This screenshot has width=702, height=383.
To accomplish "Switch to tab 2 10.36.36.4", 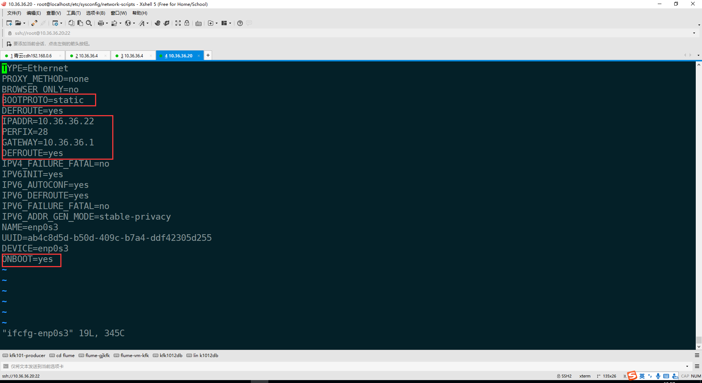I will click(x=88, y=56).
